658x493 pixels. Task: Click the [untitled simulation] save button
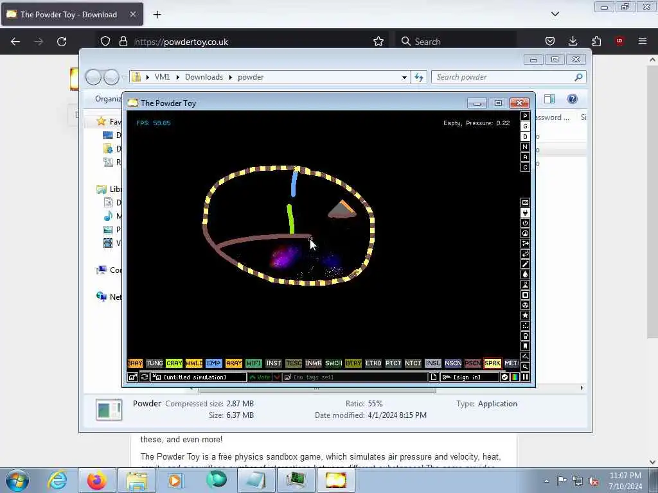(x=199, y=377)
